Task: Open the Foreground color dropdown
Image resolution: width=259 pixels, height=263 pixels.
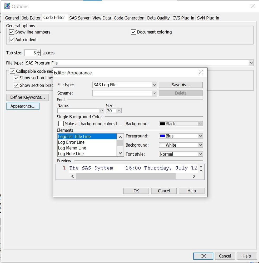Action: (200, 136)
